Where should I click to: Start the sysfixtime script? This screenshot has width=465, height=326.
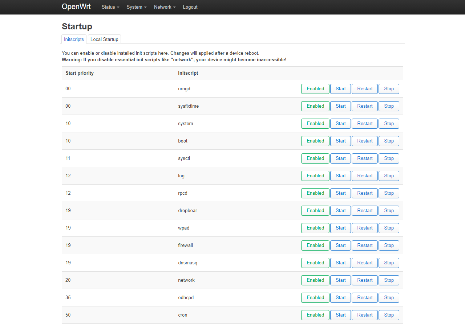340,106
